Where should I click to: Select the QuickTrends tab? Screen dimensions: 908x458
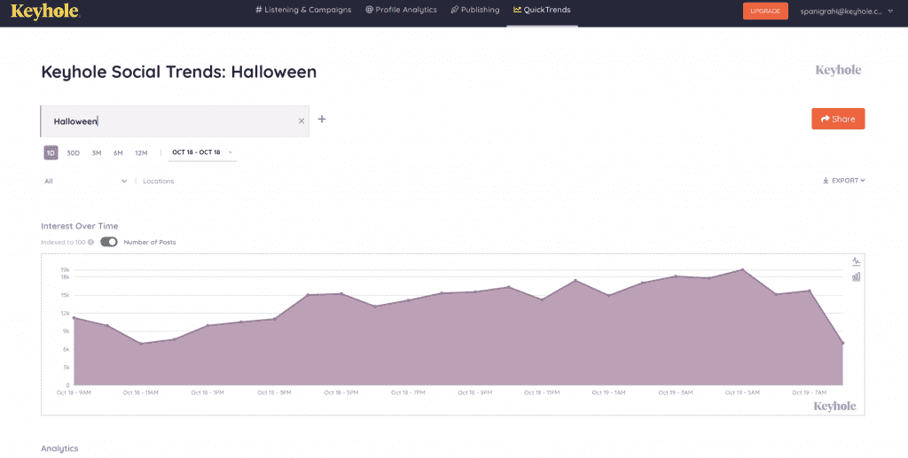point(542,10)
